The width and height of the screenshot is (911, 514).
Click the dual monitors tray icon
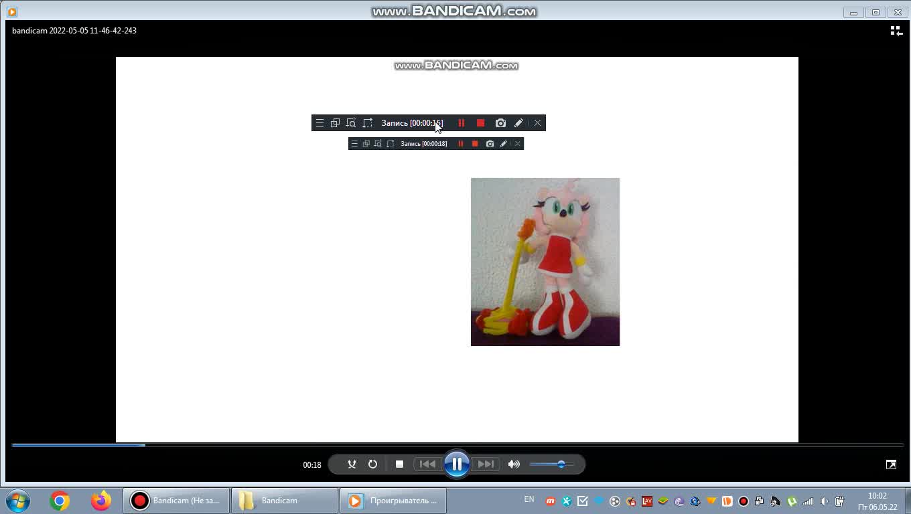(x=760, y=501)
